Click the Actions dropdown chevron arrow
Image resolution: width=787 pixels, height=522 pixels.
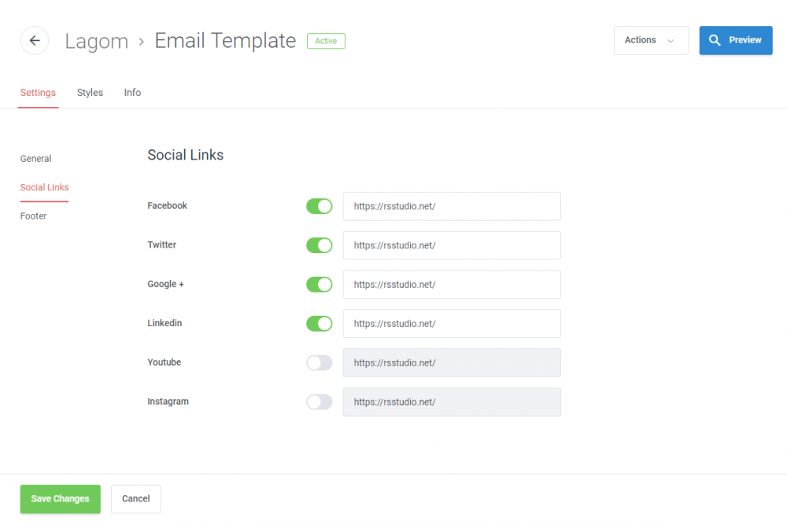(x=673, y=41)
